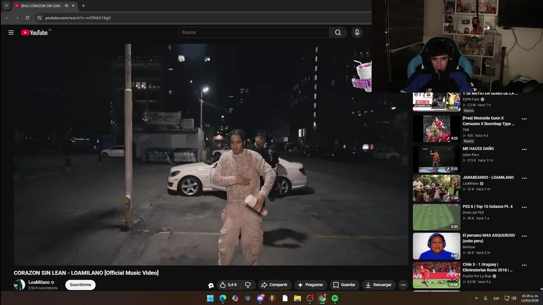The image size is (543, 305).
Task: Start voice search with microphone icon
Action: click(357, 33)
